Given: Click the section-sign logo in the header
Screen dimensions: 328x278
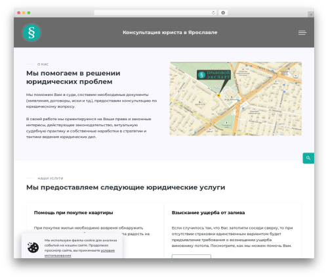Looking at the screenshot, I should 31,33.
